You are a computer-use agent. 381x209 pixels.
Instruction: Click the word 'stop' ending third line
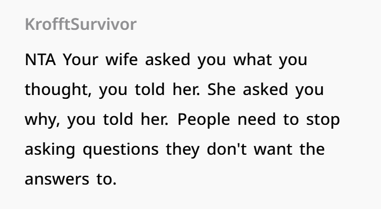point(323,120)
